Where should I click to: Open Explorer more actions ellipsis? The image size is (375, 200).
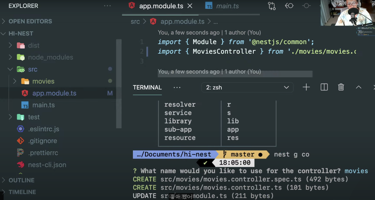107,6
